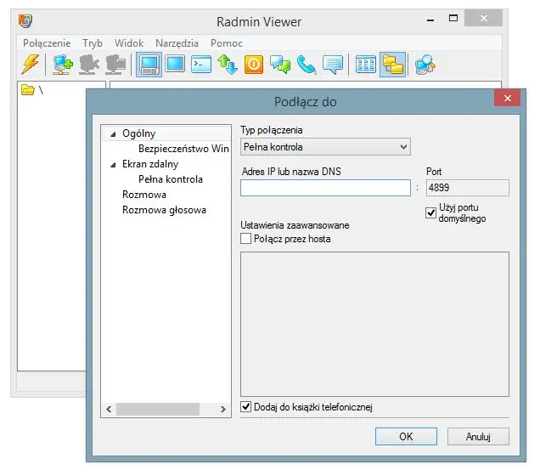Click the lightning bolt connect icon
Image resolution: width=540 pixels, height=470 pixels.
30,65
